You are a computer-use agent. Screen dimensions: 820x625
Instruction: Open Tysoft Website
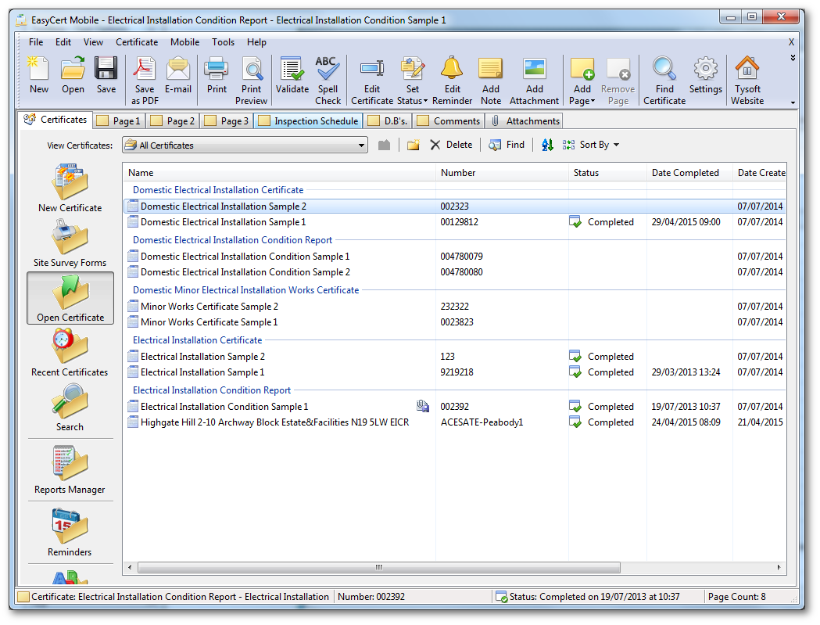click(x=747, y=81)
